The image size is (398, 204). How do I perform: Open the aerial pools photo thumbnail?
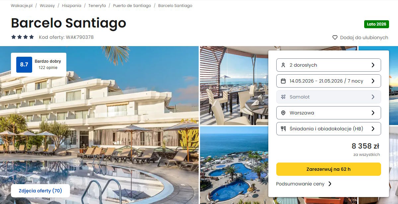[233, 165]
